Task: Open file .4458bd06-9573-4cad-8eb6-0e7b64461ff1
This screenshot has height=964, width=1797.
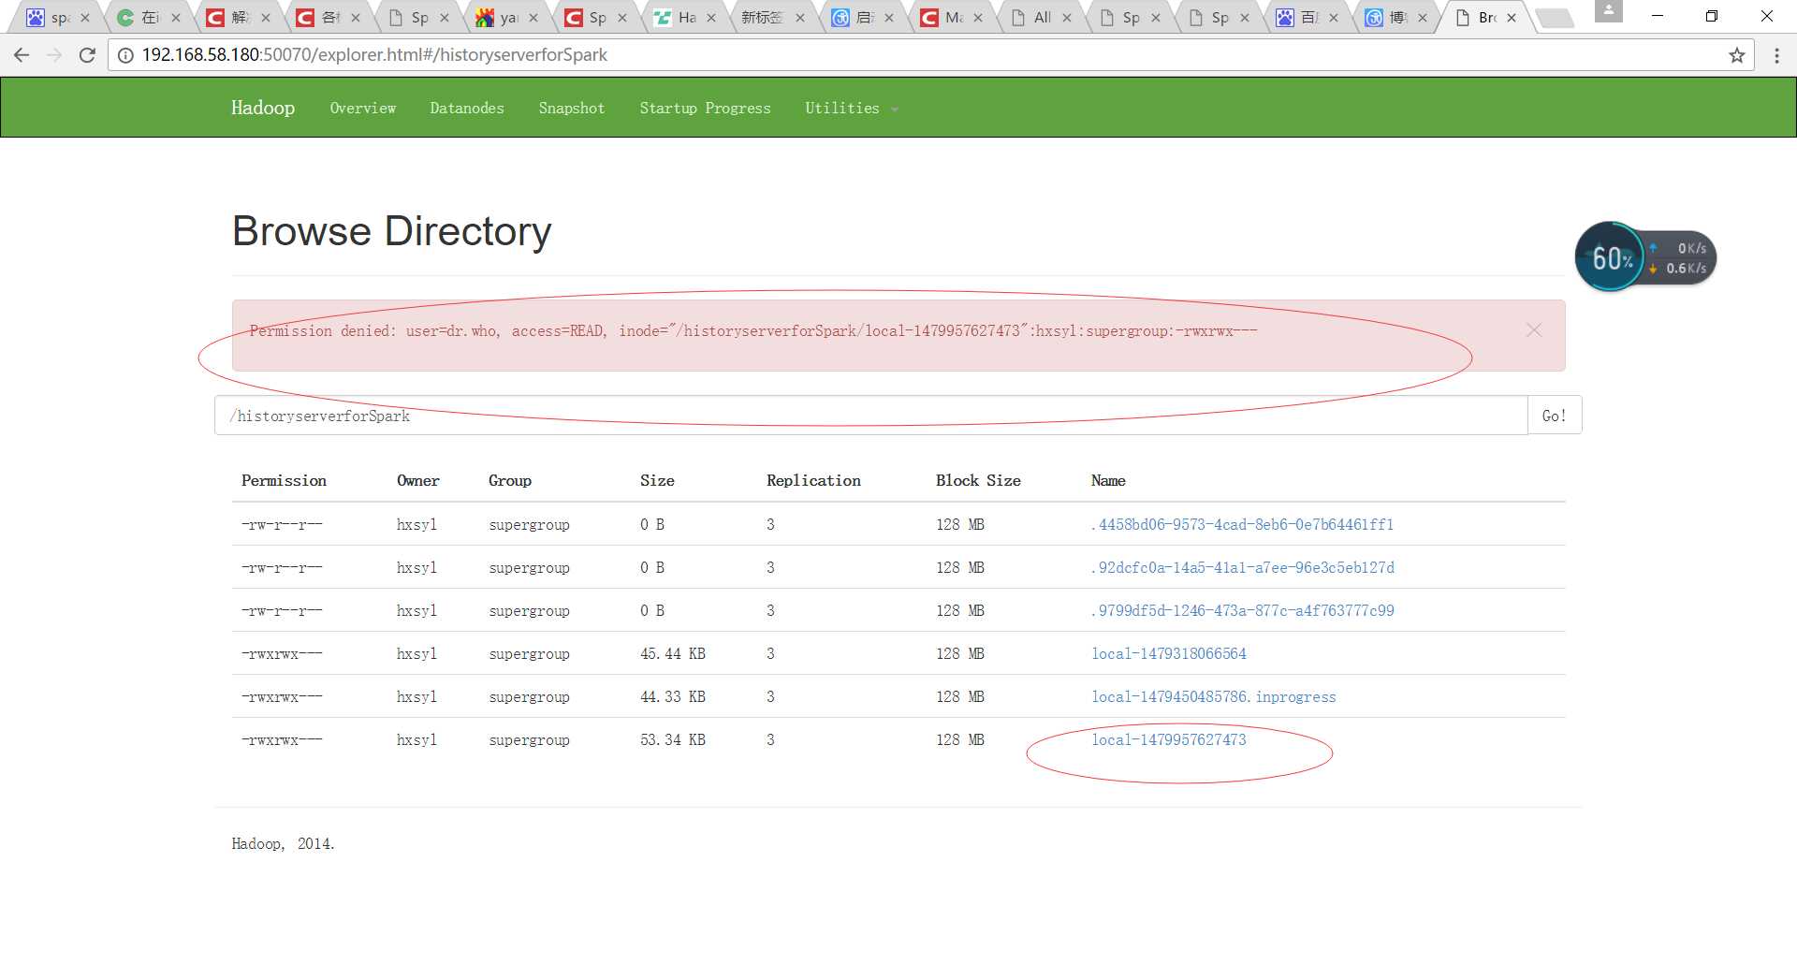Action: pyautogui.click(x=1242, y=524)
